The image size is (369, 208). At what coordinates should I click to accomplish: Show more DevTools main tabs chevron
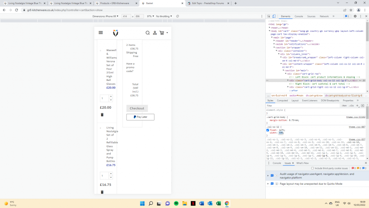click(334, 16)
